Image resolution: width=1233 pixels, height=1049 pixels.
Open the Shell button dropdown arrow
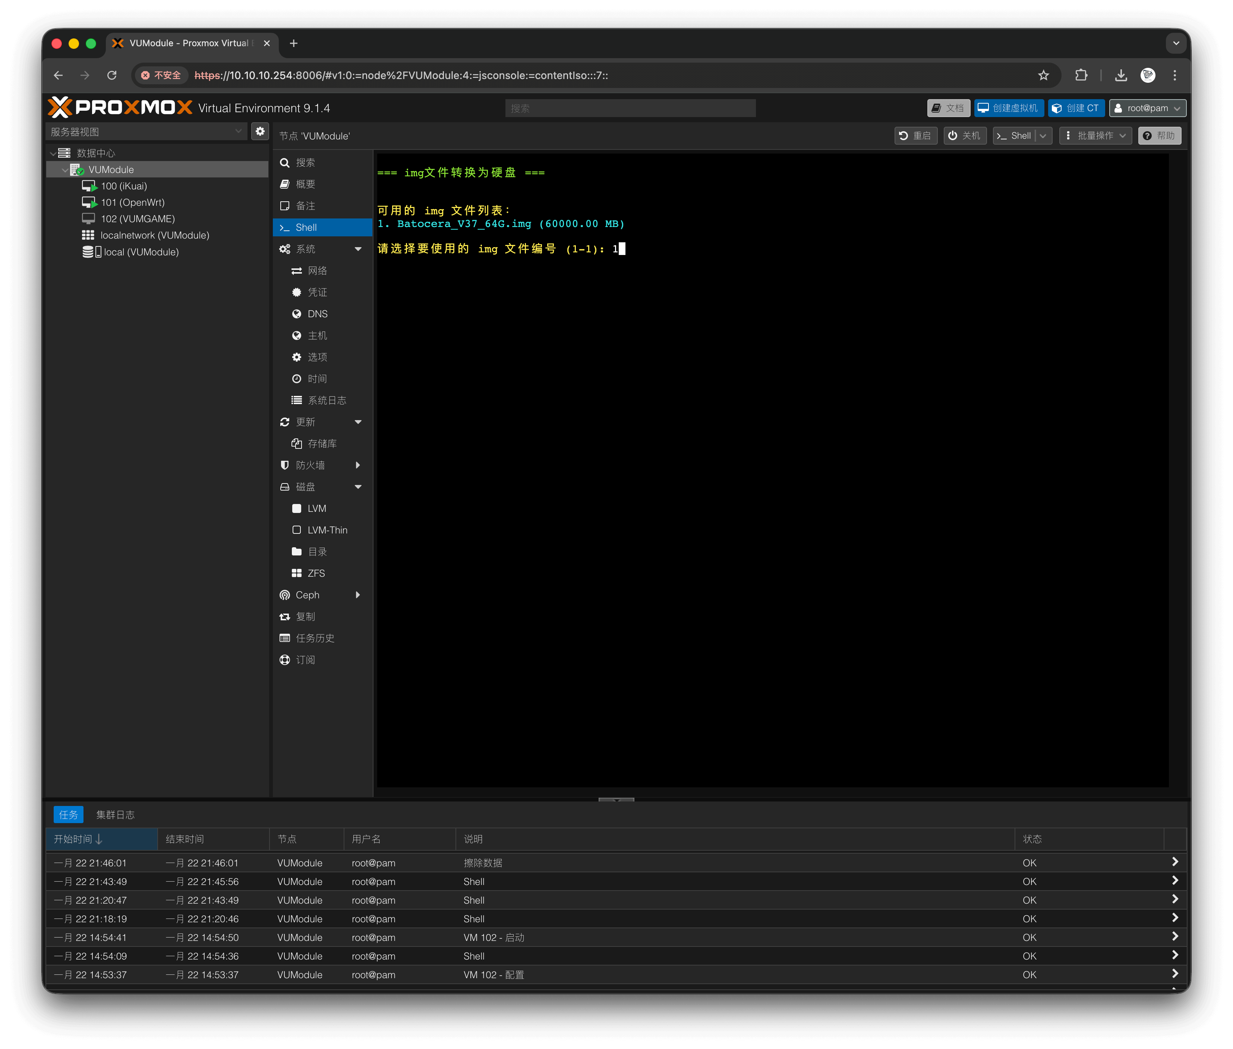[1043, 136]
